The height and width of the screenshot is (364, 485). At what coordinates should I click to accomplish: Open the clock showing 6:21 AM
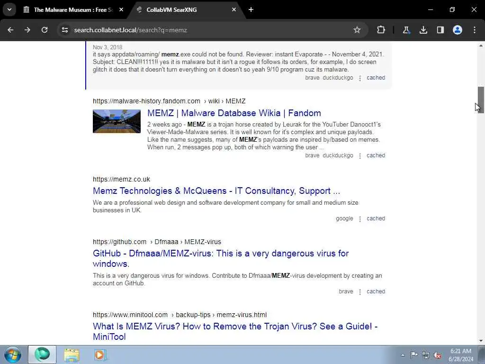pyautogui.click(x=461, y=355)
